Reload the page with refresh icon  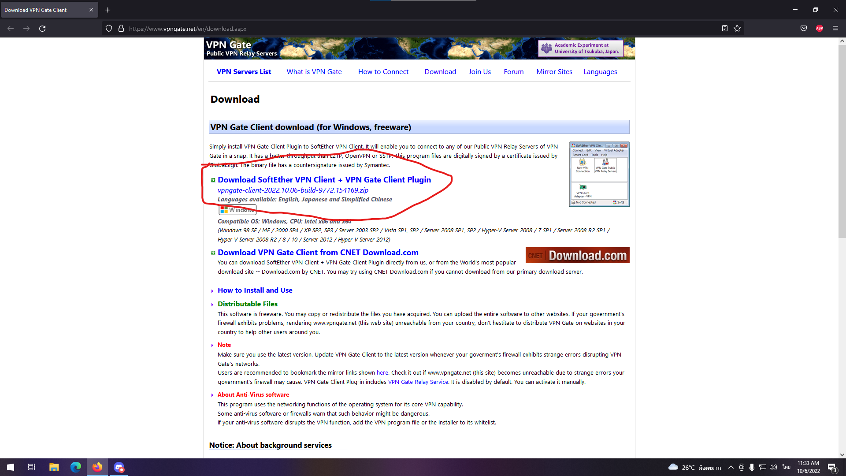tap(42, 29)
